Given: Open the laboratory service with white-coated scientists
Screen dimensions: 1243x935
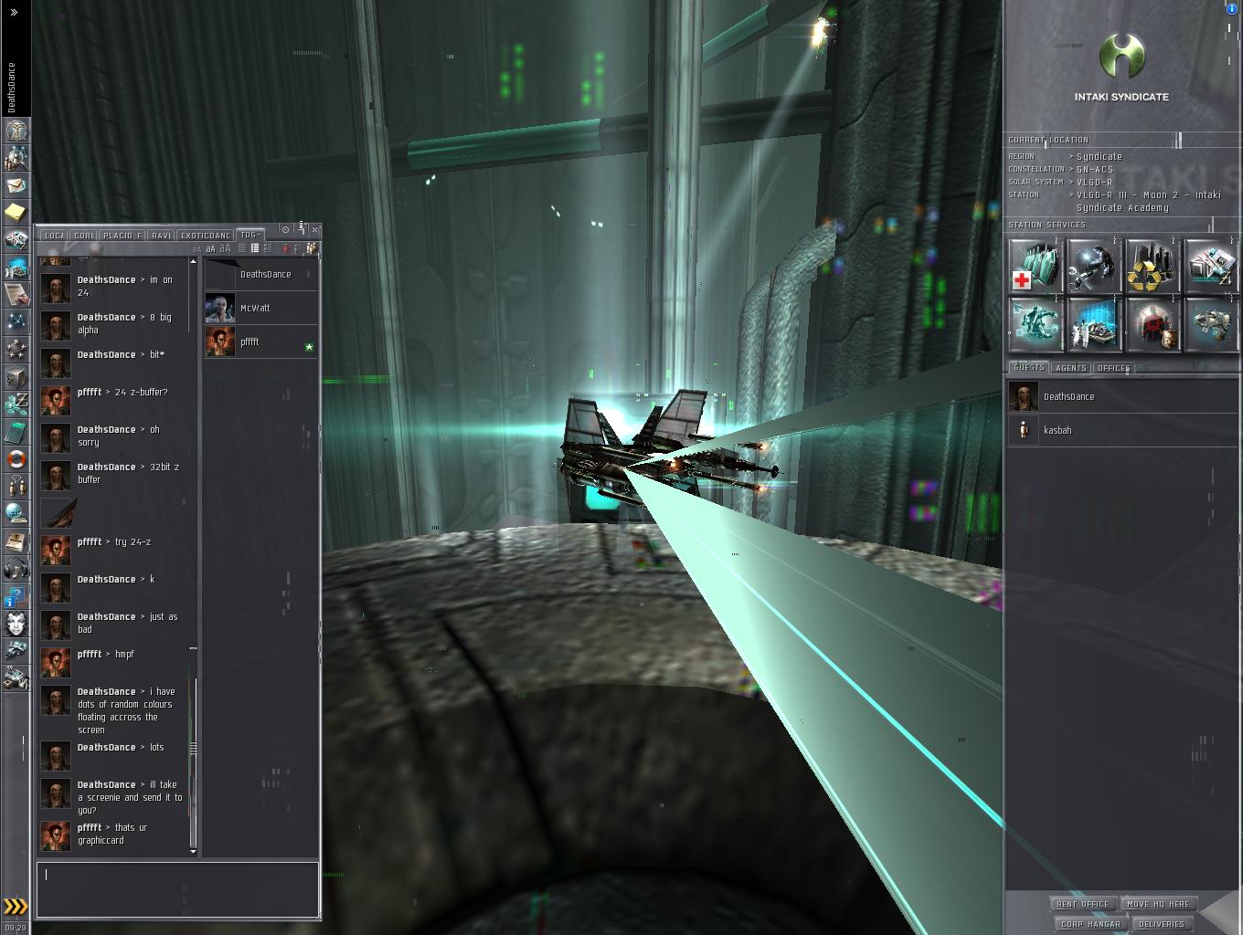Looking at the screenshot, I should pos(1094,324).
